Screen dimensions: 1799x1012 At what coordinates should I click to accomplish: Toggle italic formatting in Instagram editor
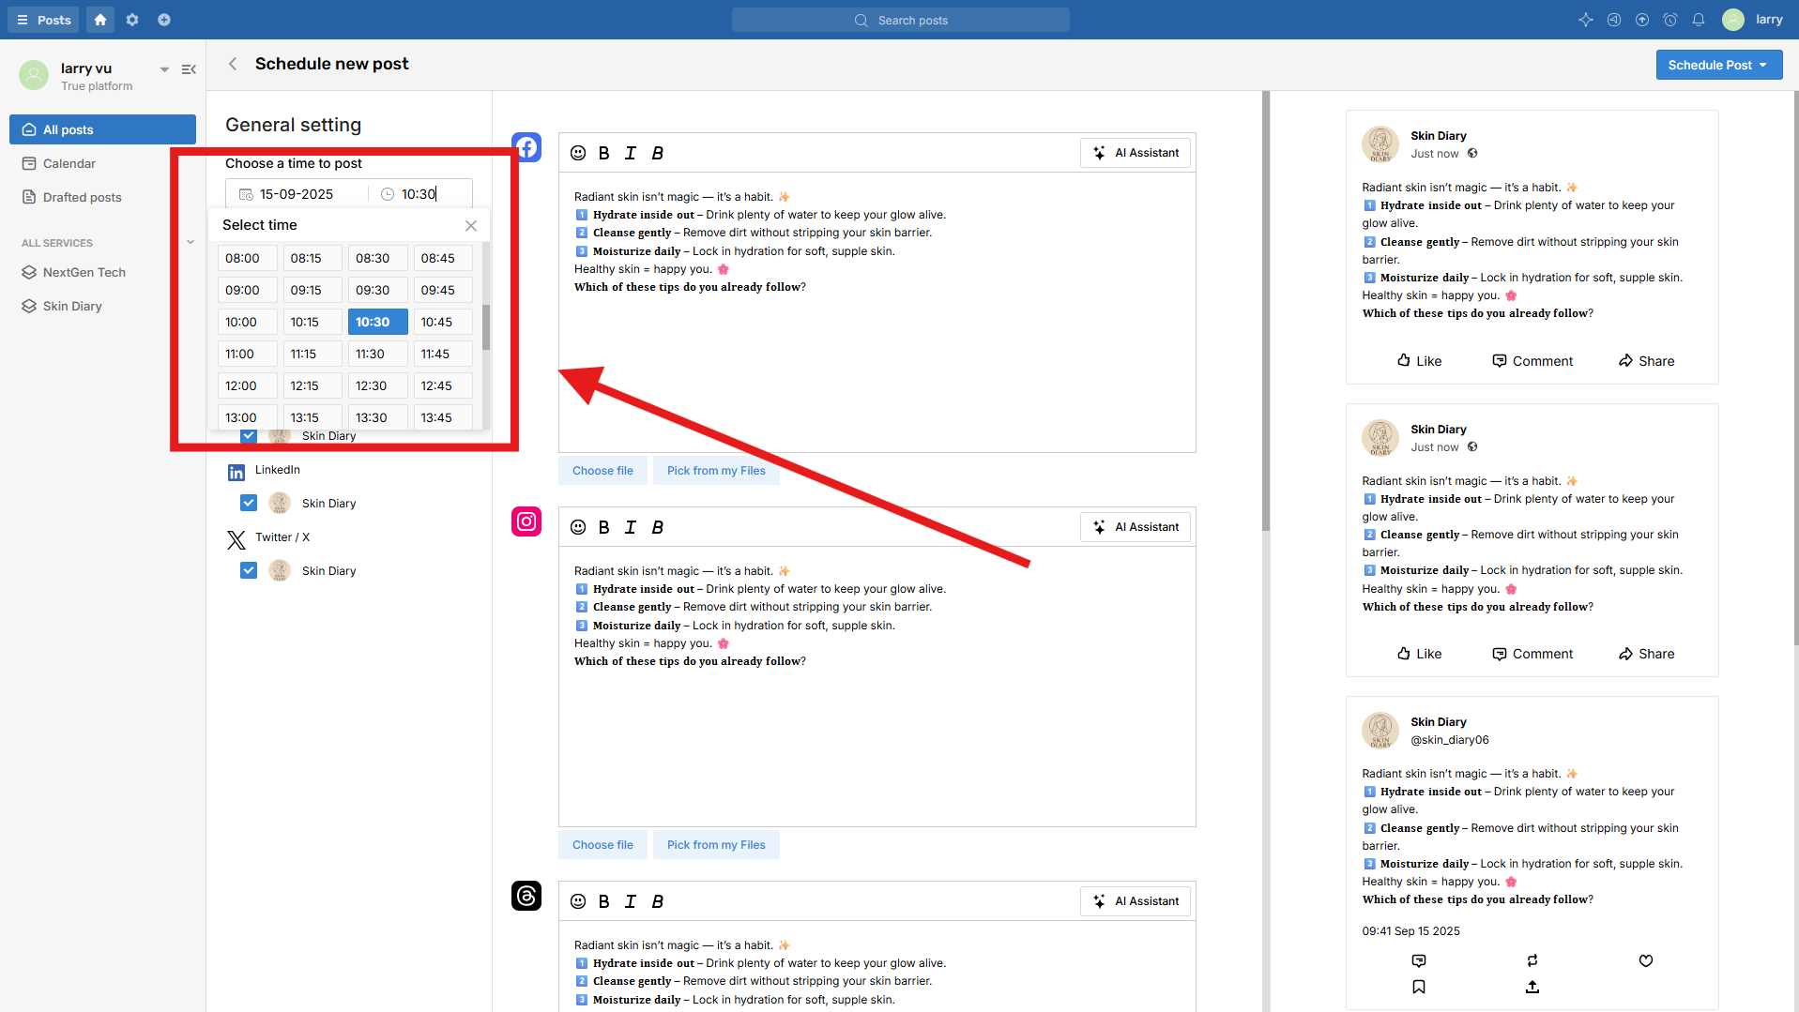click(x=631, y=527)
